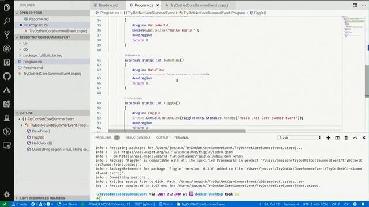Viewport: 369px width, 207px height.
Task: Open the Search view
Action: point(6,21)
